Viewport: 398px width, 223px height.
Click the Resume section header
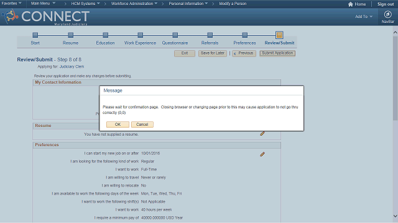click(43, 126)
